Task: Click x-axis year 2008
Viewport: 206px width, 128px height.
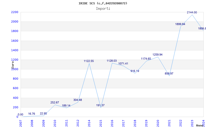Action: (32, 123)
